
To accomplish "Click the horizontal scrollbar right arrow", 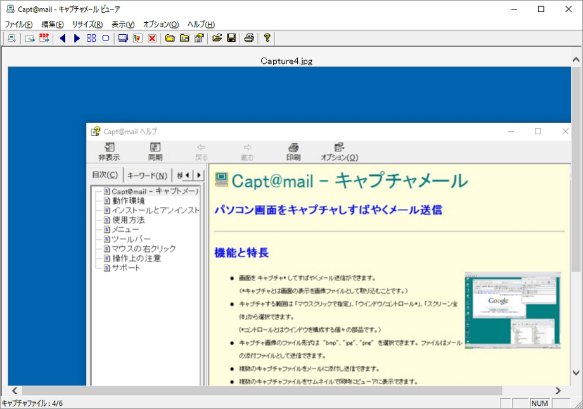I will (558, 391).
